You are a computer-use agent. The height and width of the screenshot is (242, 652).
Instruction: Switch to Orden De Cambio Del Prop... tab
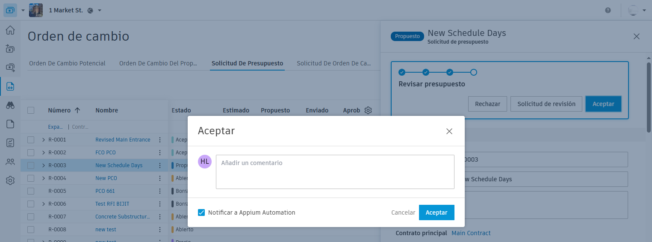pyautogui.click(x=158, y=63)
